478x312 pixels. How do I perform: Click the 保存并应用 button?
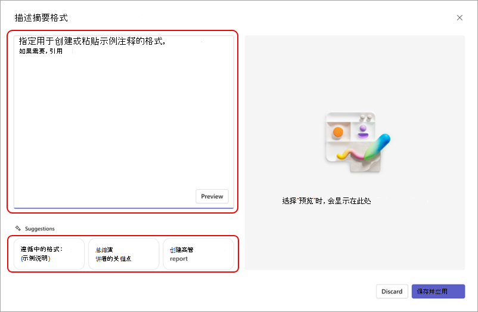(438, 291)
